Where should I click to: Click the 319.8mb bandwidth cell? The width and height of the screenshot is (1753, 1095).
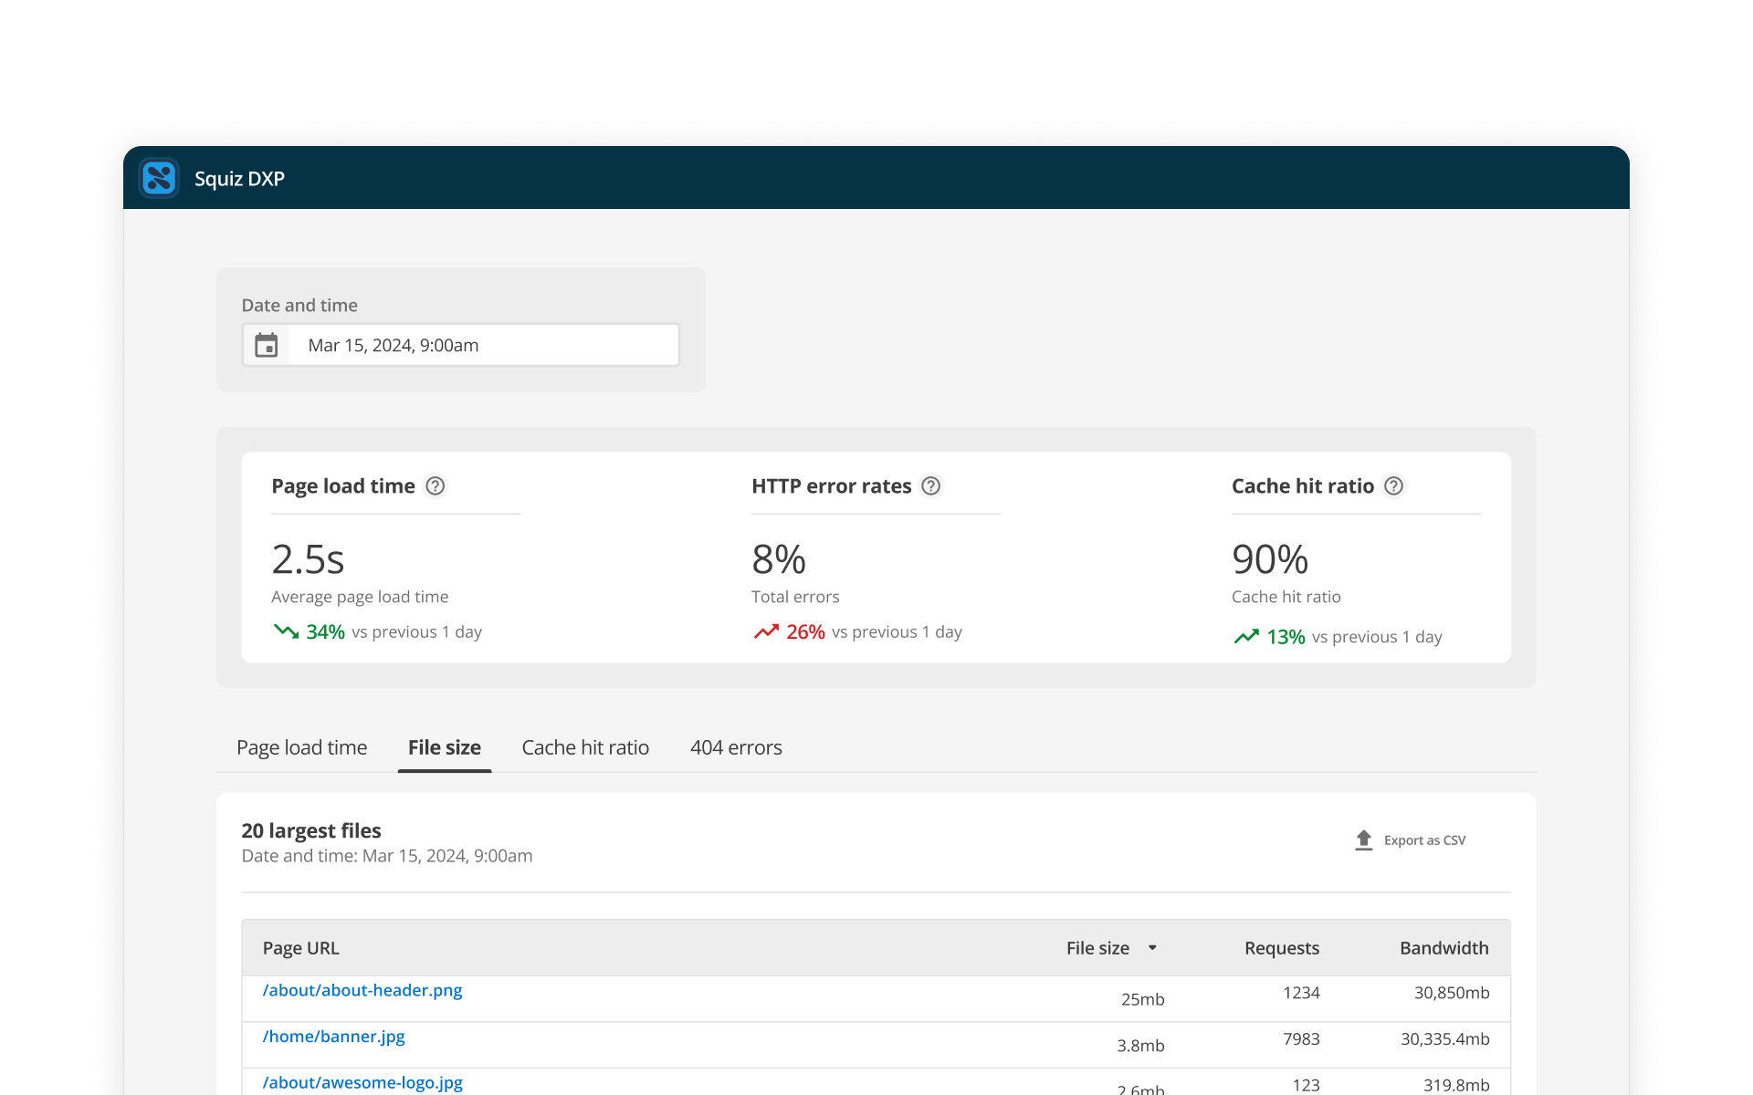pyautogui.click(x=1456, y=1085)
